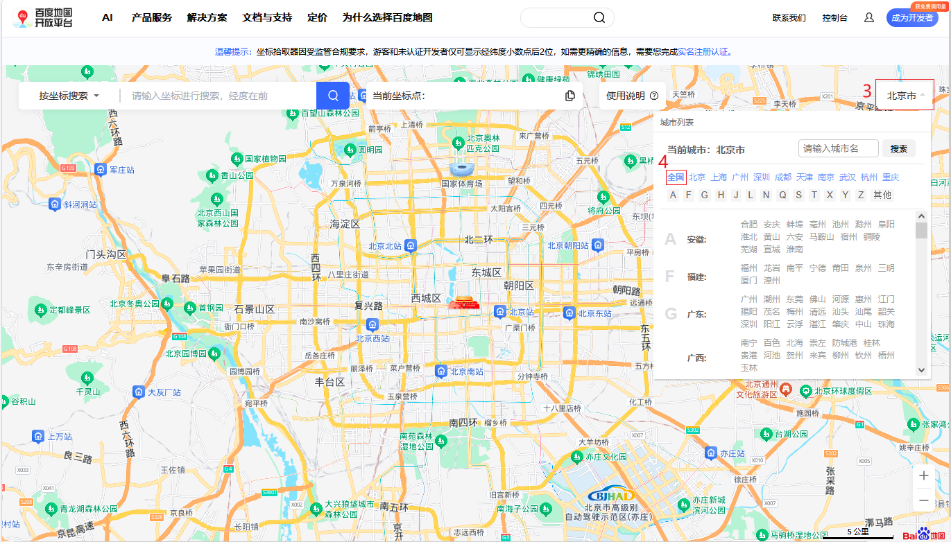Click the 使用说明 help question icon

[x=653, y=96]
